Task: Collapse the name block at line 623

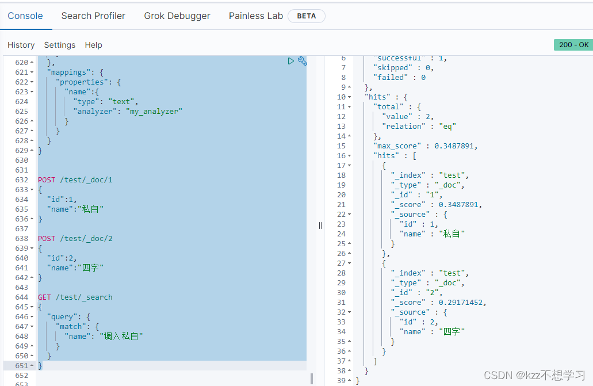Action: pos(32,92)
